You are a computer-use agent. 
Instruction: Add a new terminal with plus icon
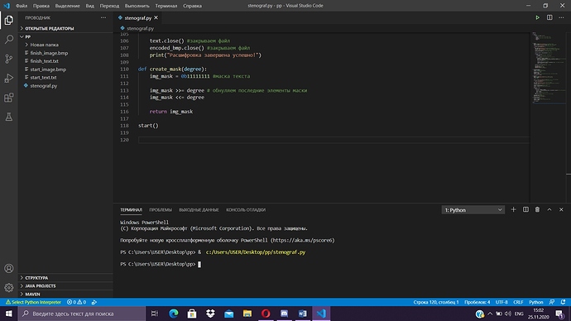(513, 209)
